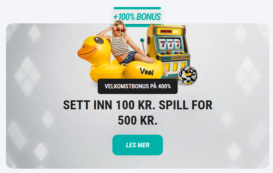Viewport: 273px width, 173px height.
Task: Click the round buttons on the slot machine
Action: [x=172, y=53]
